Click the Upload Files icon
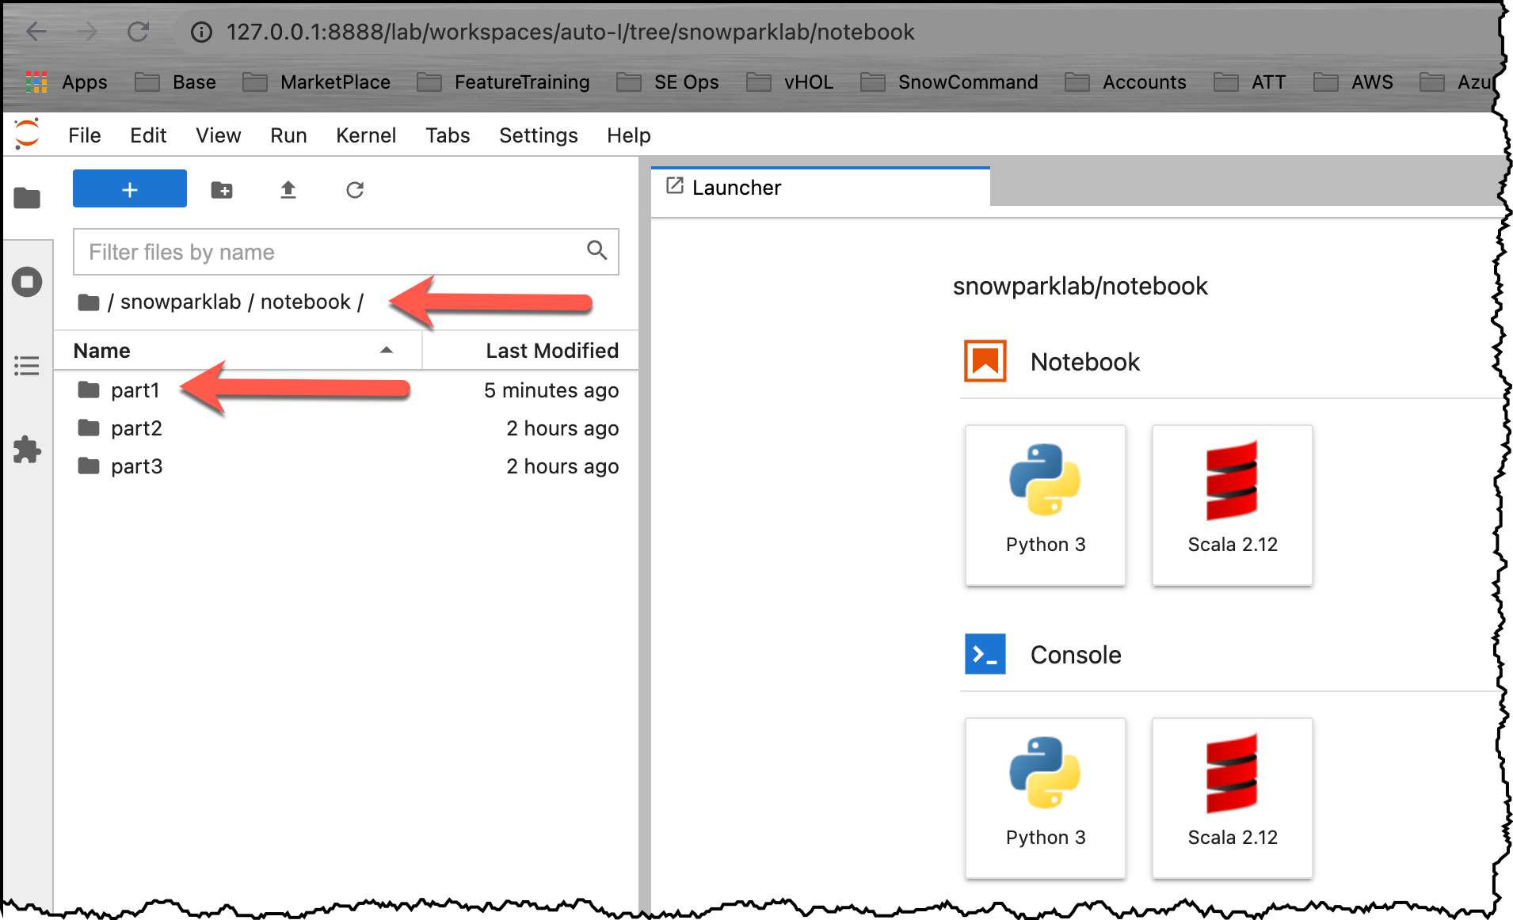Image resolution: width=1513 pixels, height=920 pixels. click(288, 190)
